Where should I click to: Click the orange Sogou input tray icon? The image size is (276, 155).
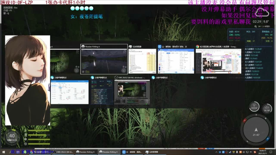coord(255,152)
